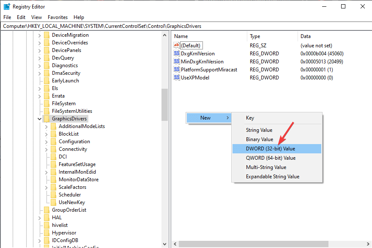
Task: Click the BlockList folder icon
Action: click(54, 134)
